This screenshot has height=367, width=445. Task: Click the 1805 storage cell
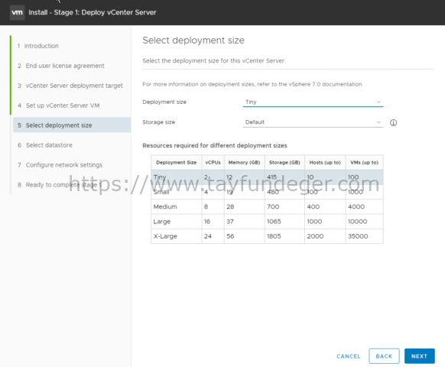[x=284, y=236]
